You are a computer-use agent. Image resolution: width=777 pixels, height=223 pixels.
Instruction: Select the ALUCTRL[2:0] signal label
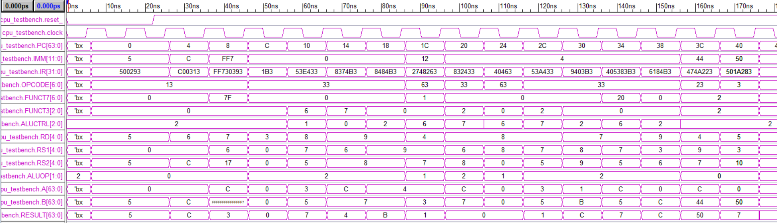point(32,124)
